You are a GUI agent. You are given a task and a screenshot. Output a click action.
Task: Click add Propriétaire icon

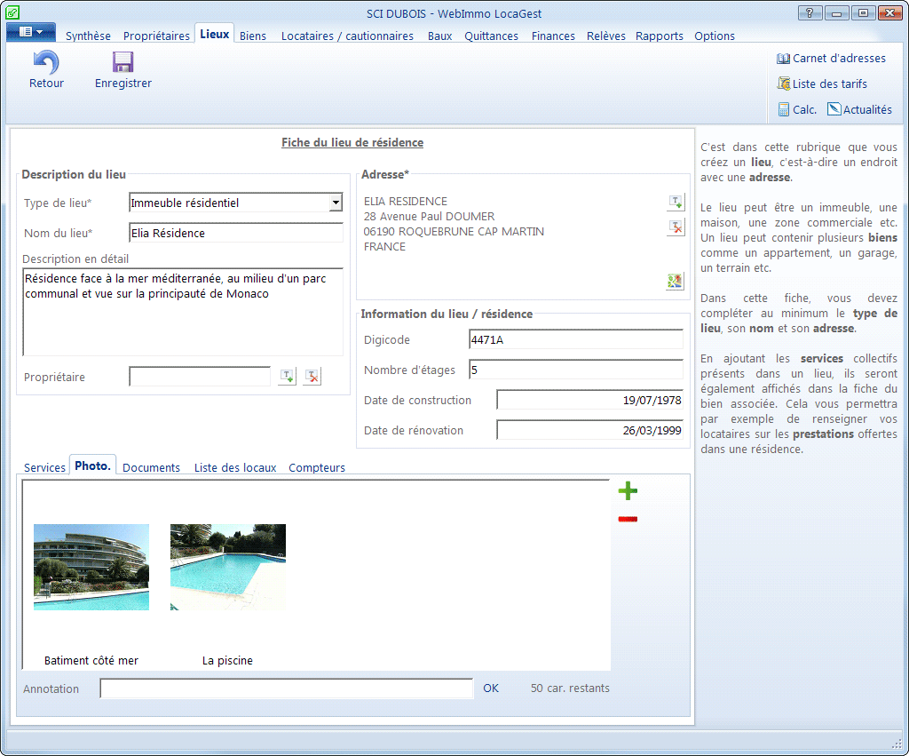tap(287, 377)
